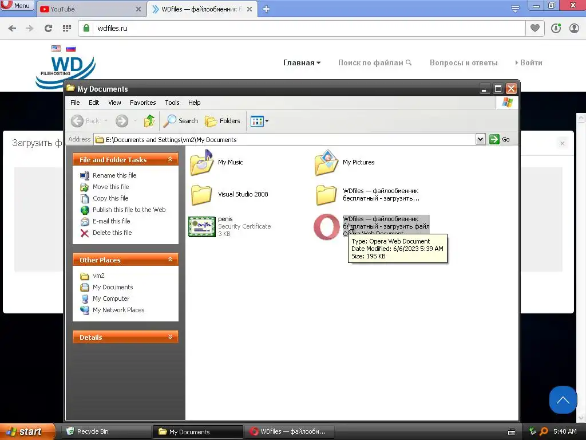The image size is (586, 440).
Task: Click the red X Delete icon
Action: pos(85,233)
